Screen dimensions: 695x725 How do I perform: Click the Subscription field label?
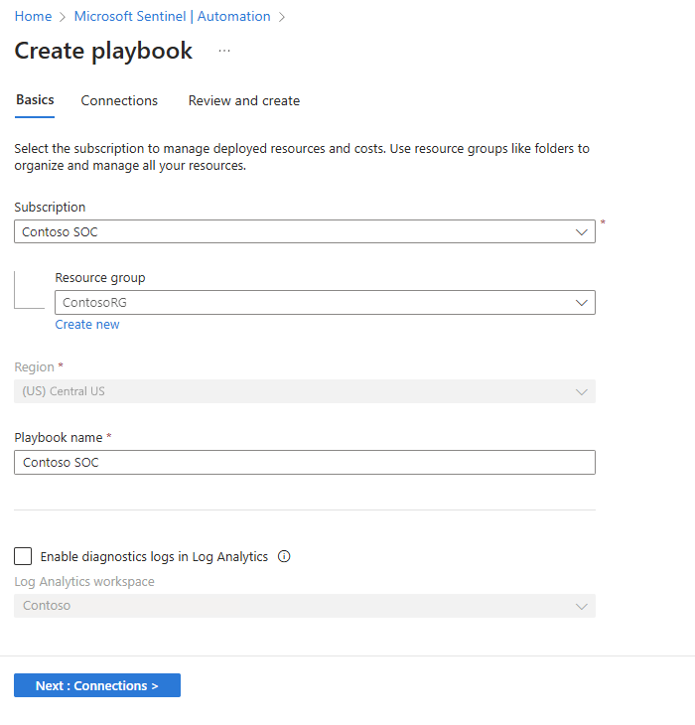coord(50,208)
